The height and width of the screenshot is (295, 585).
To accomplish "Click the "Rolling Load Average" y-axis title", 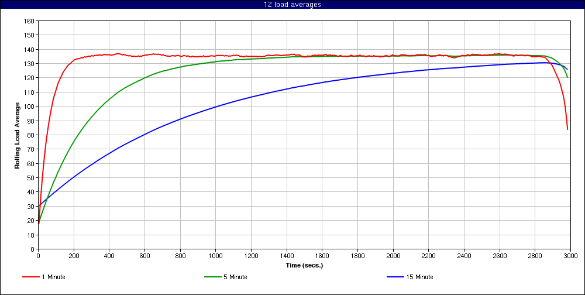I will [x=18, y=135].
